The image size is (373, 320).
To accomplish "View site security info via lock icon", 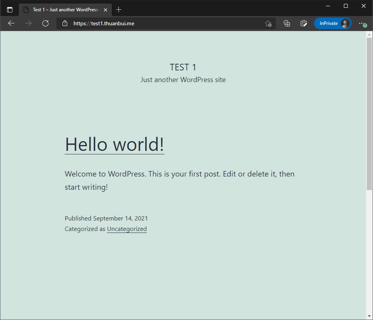I will coord(64,23).
